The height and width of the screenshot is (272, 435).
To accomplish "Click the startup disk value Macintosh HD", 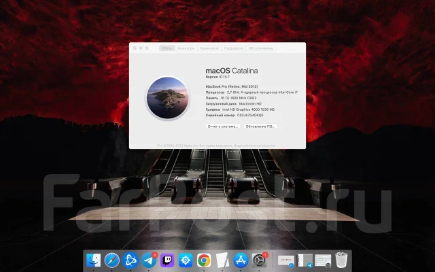I will [x=250, y=104].
